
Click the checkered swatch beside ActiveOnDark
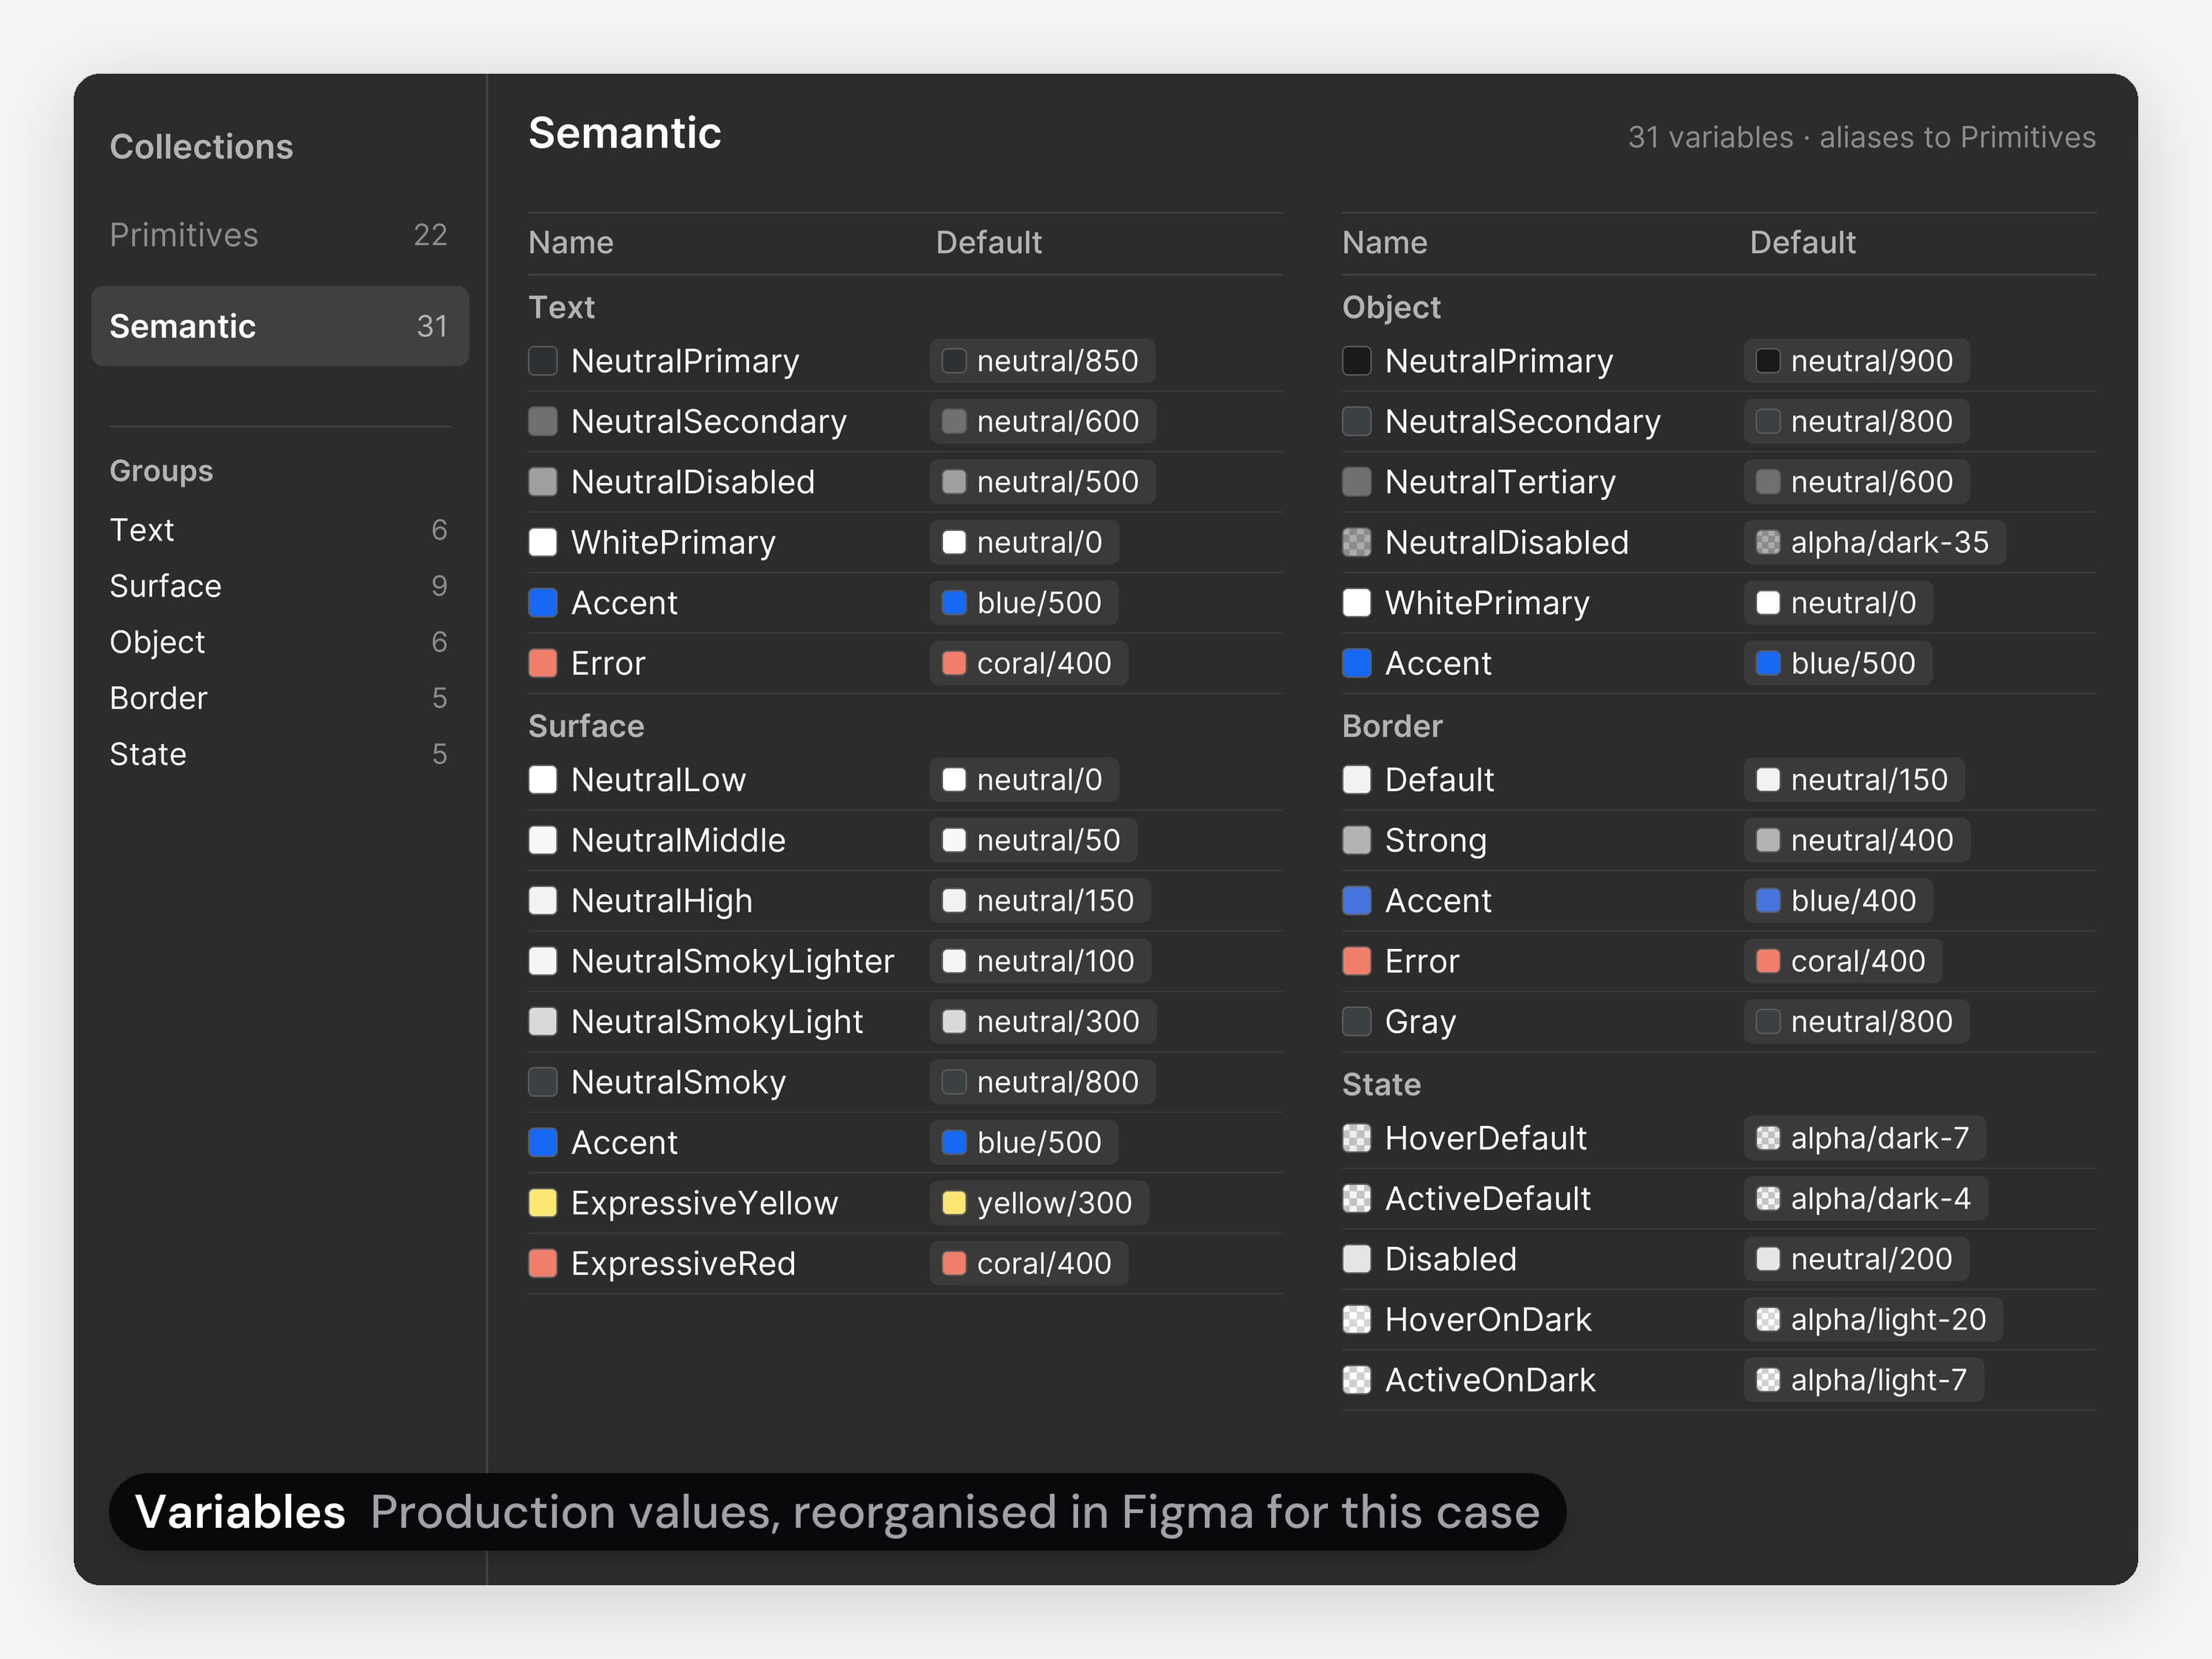[1356, 1380]
